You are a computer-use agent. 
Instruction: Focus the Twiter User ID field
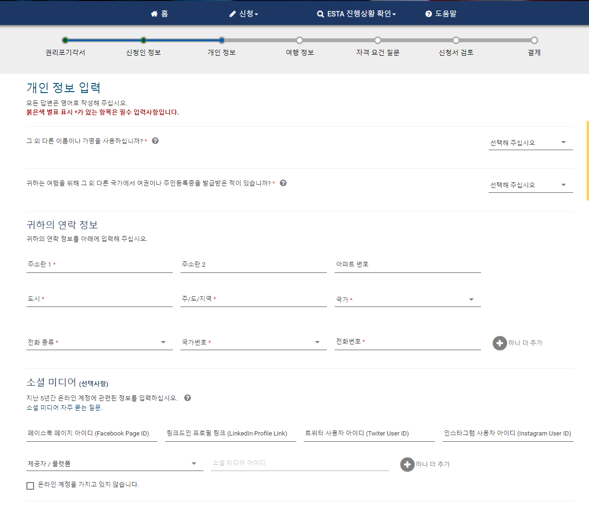click(369, 434)
